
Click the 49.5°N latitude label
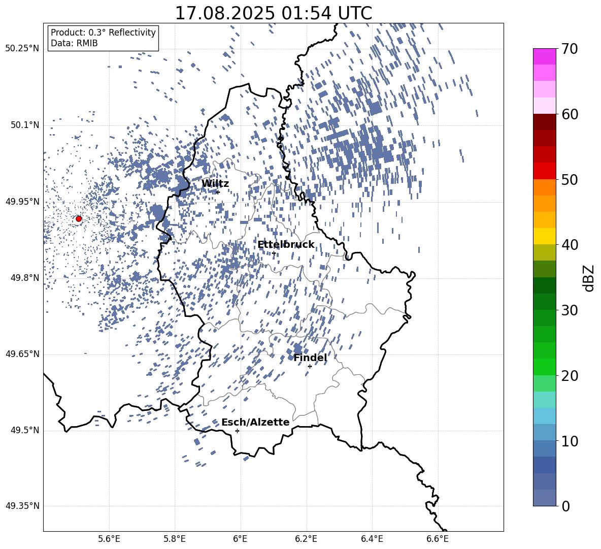(x=24, y=430)
